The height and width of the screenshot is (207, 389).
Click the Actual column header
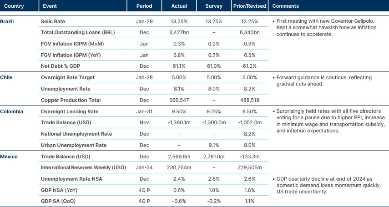point(179,6)
